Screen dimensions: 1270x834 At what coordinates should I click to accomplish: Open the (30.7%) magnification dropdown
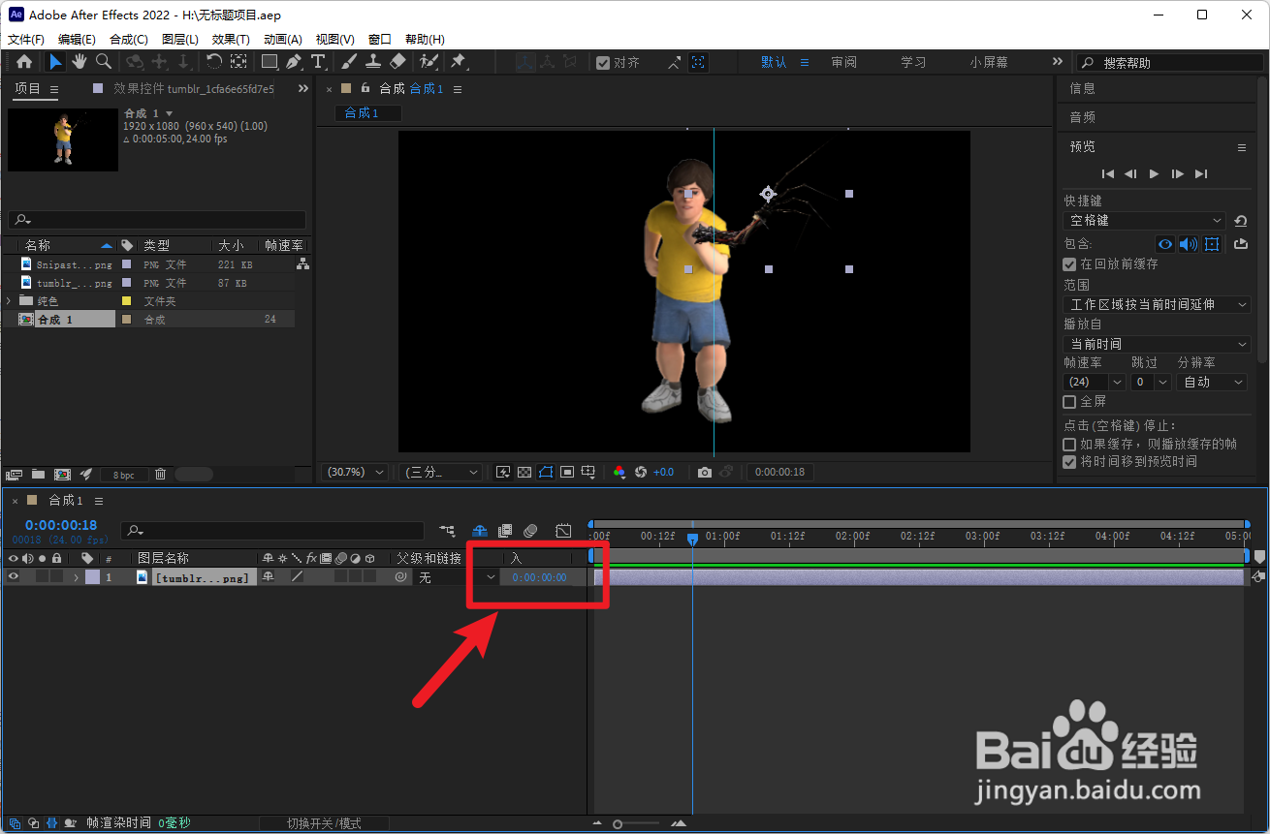pos(355,473)
